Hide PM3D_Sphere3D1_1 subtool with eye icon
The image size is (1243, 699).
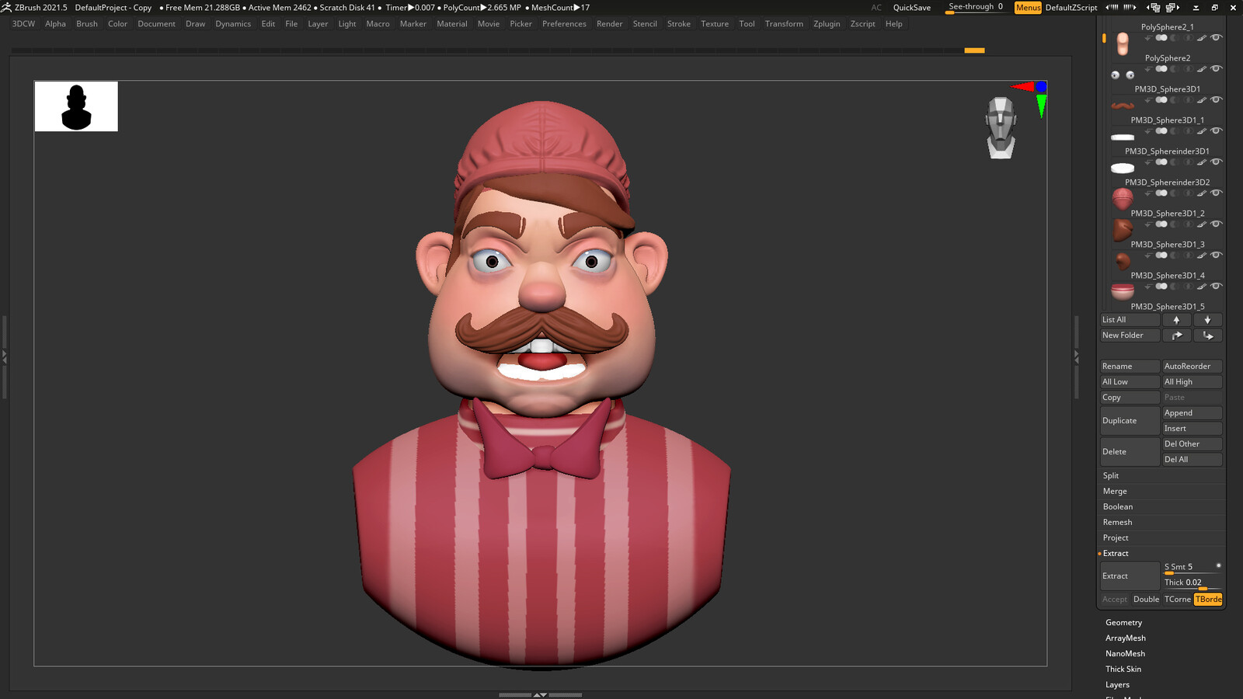point(1217,130)
